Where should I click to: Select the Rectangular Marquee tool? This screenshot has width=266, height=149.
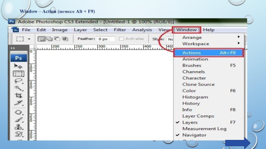(18, 74)
